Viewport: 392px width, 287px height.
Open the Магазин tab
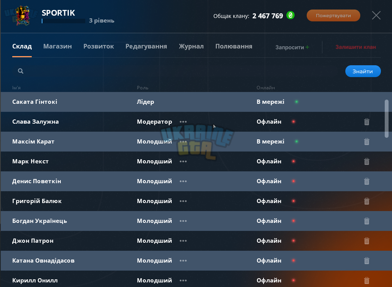[57, 47]
